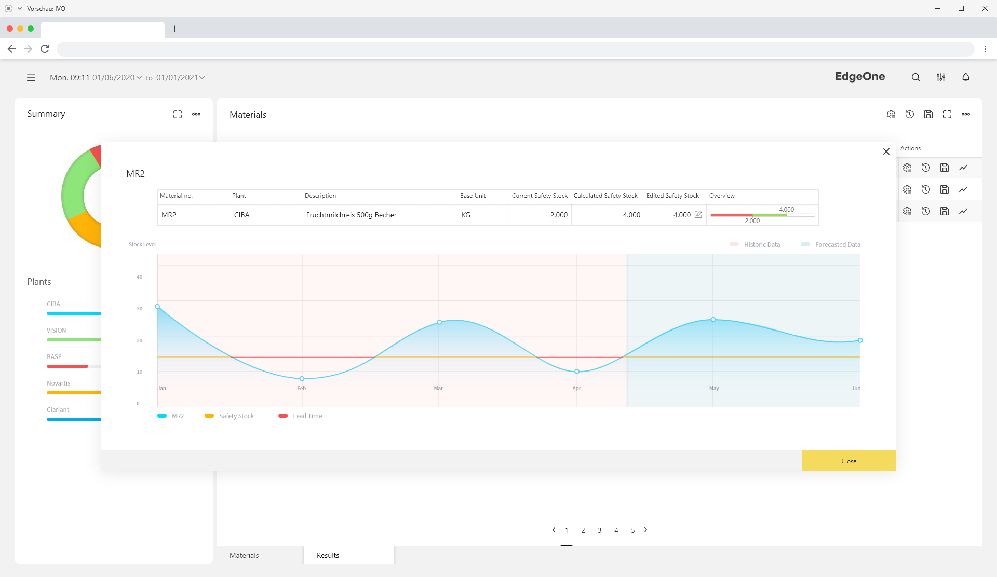Expand the Summary panel to fullscreen

[x=178, y=114]
